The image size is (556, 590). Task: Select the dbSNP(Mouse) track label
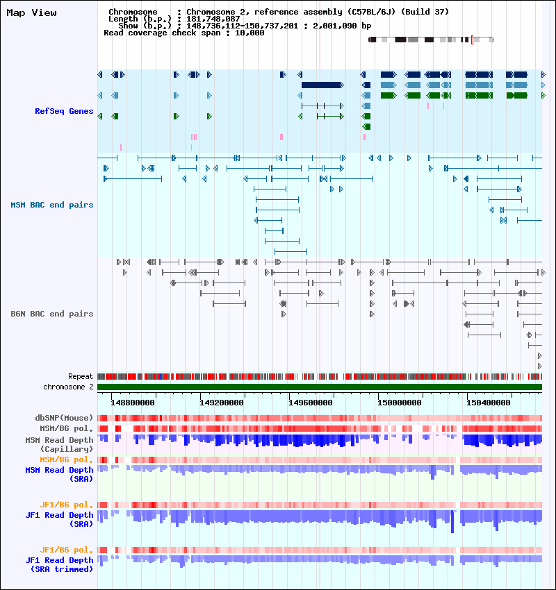pos(64,418)
